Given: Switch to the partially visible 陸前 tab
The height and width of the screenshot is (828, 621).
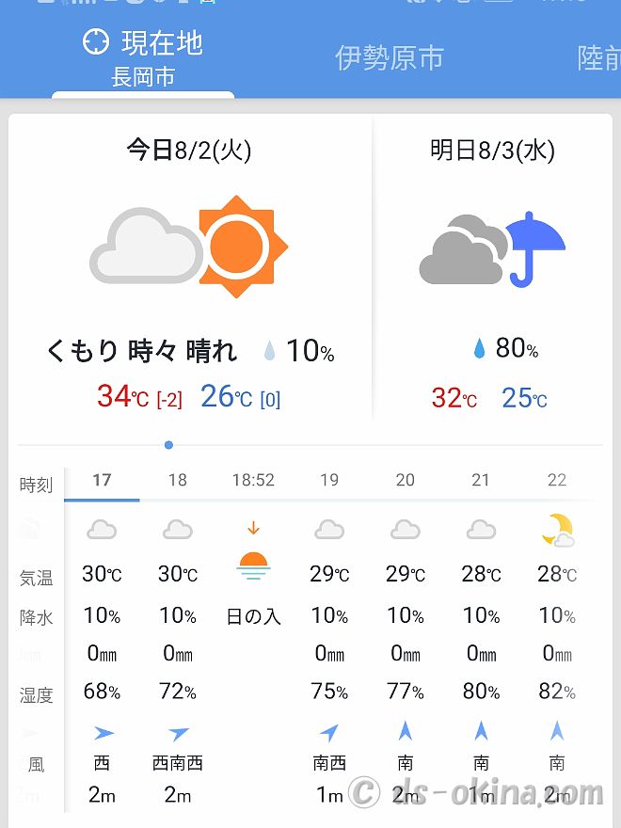Looking at the screenshot, I should (x=598, y=57).
